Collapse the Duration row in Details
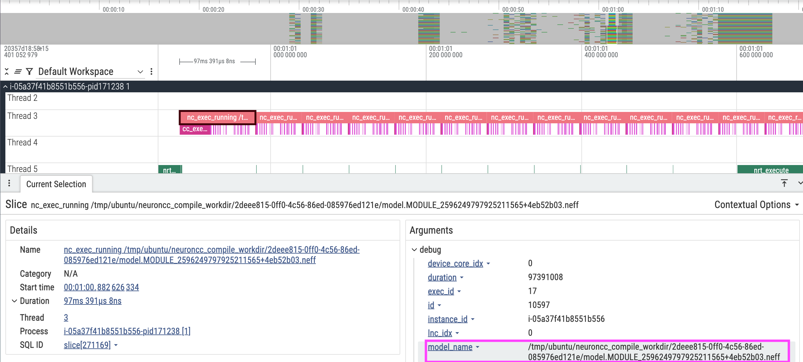Image resolution: width=803 pixels, height=362 pixels. [14, 301]
